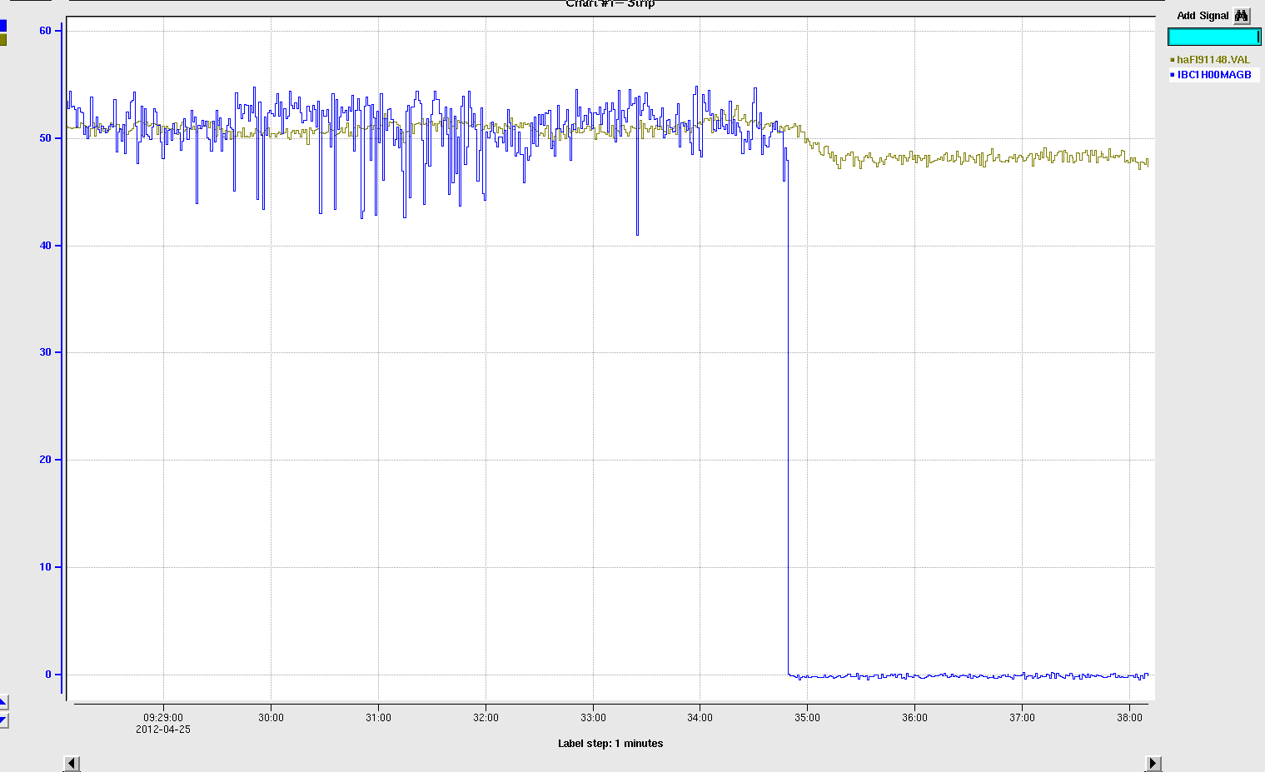The image size is (1265, 772).
Task: Click the olive marker beside haFI91148.VAL
Action: [1172, 60]
